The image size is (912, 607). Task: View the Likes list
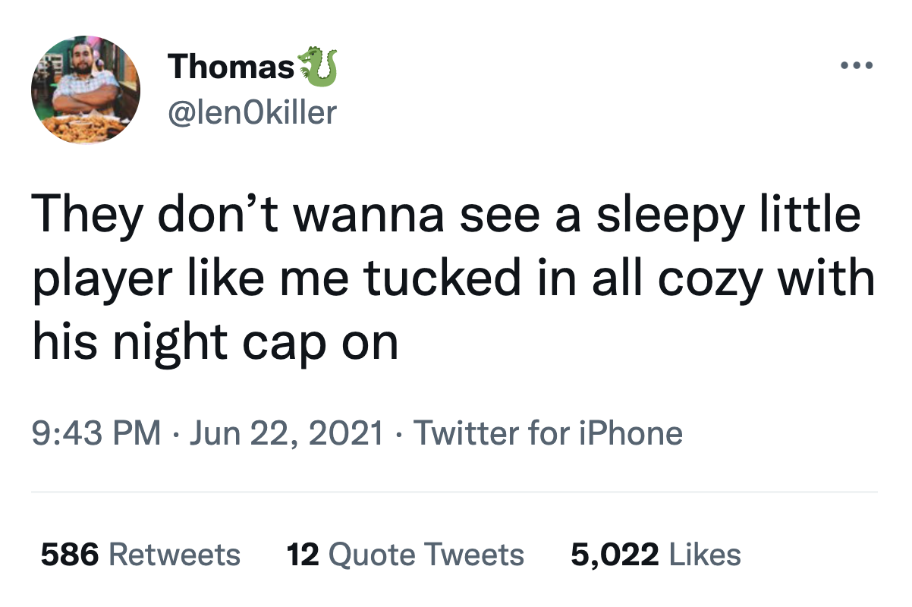(x=704, y=555)
